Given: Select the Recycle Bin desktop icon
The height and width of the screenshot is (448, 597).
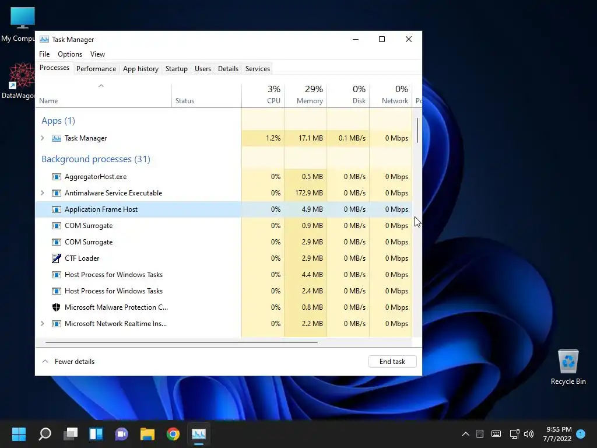Looking at the screenshot, I should [x=568, y=366].
